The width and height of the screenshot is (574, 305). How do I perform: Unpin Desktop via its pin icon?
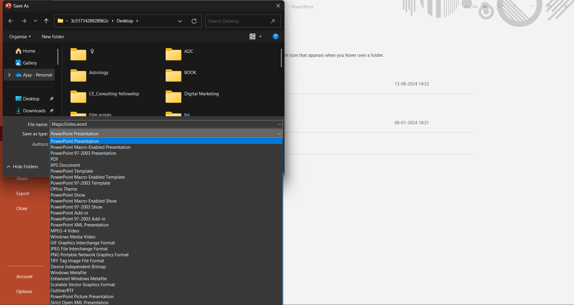click(51, 99)
